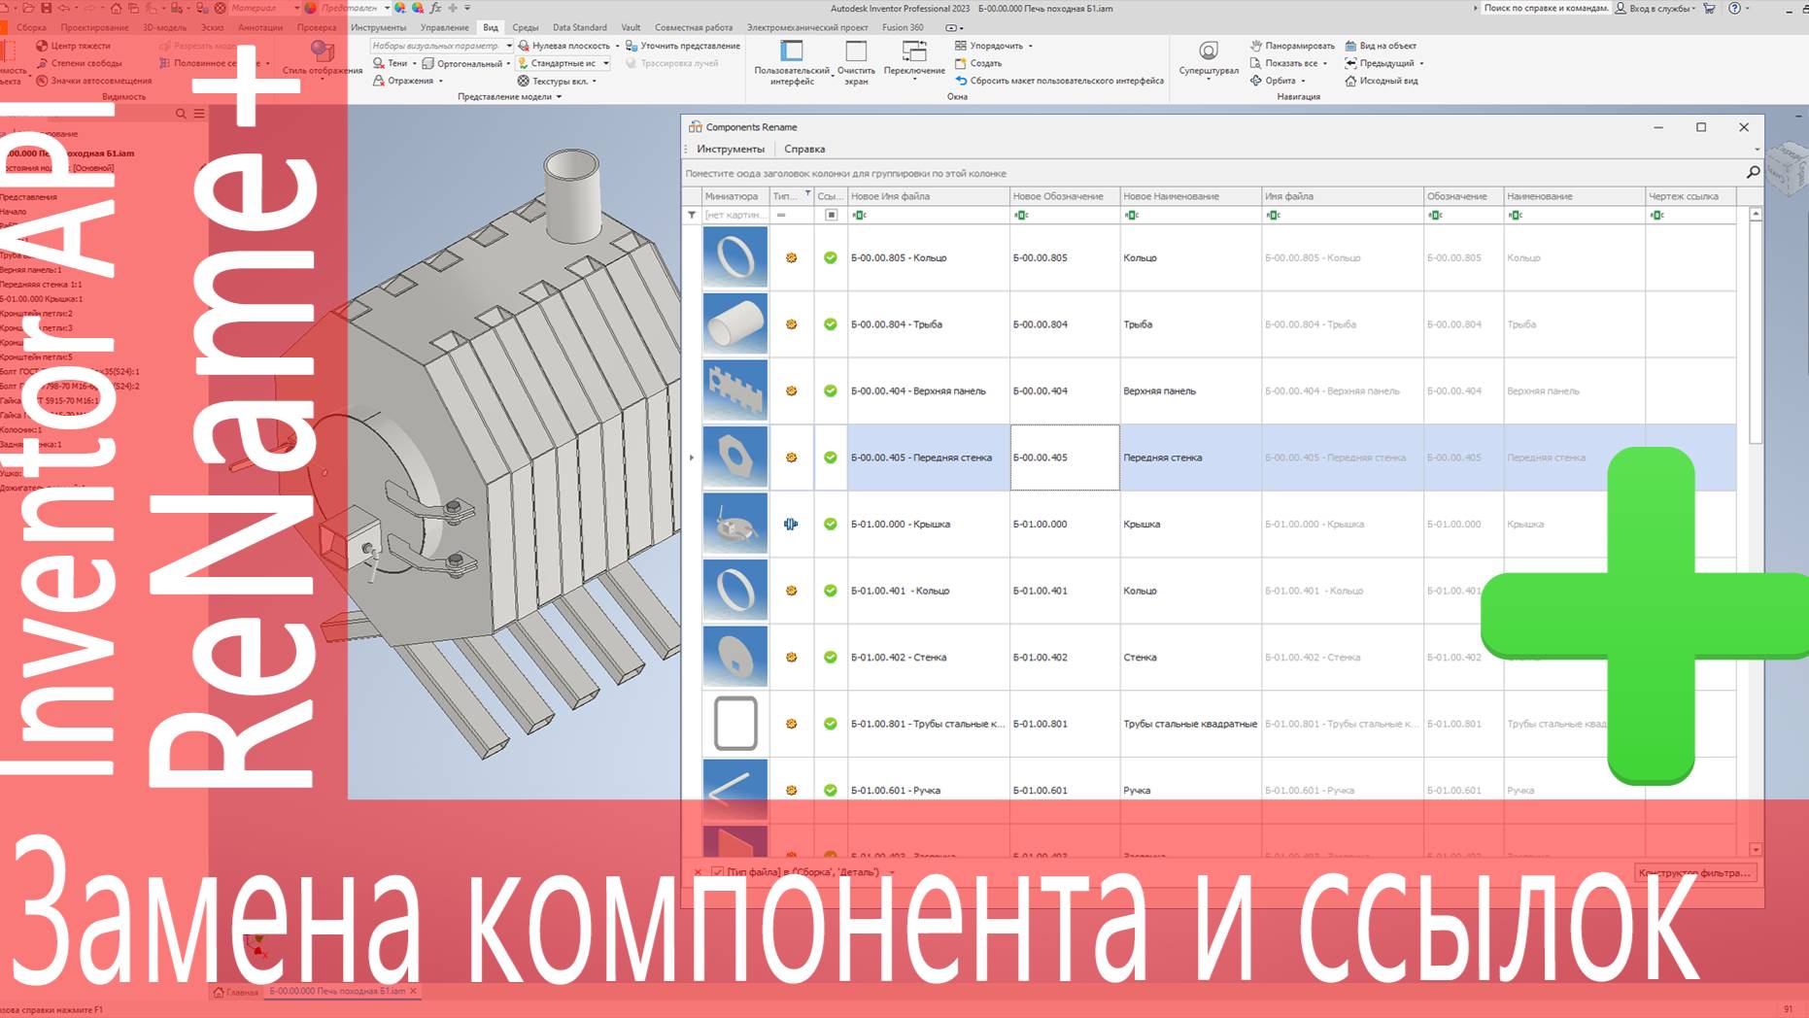
Task: Select the thumbnail of Б-01.00.601 Ручка
Action: 735,788
